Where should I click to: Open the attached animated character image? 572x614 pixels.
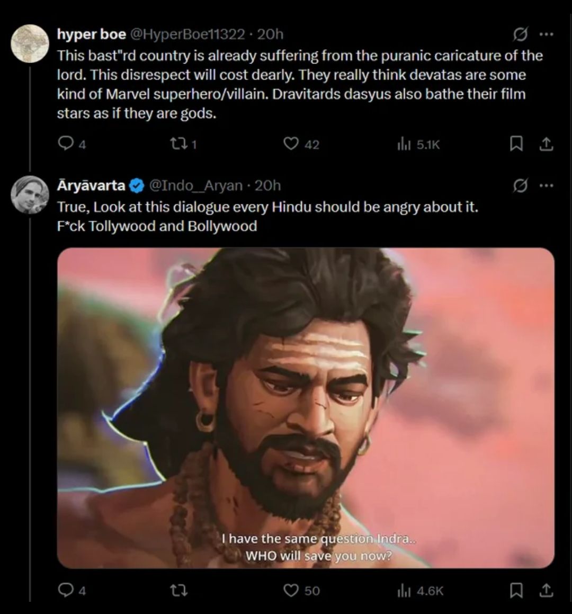coord(306,408)
